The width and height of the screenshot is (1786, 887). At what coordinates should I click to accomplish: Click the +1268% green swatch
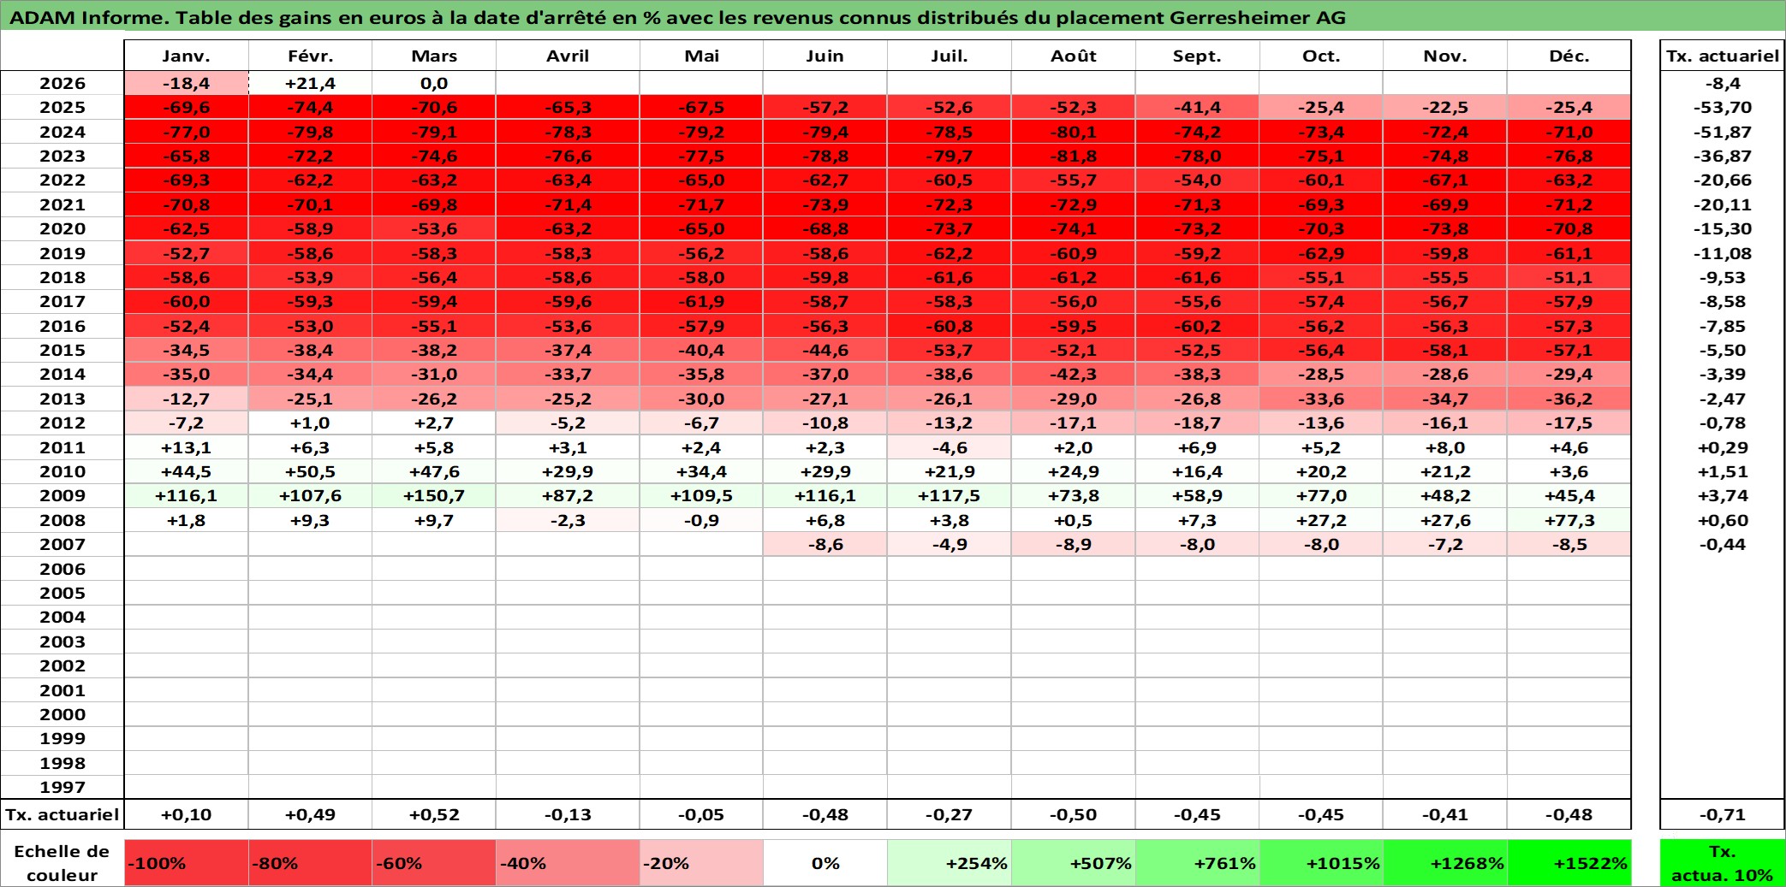point(1445,863)
